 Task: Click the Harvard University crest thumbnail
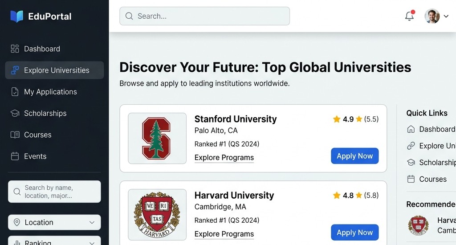(x=157, y=215)
